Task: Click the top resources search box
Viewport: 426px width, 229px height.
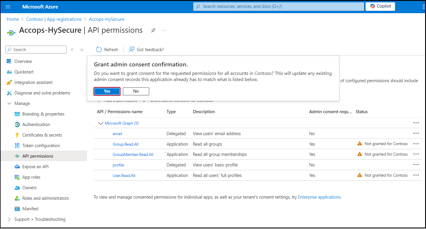Action: [x=279, y=6]
